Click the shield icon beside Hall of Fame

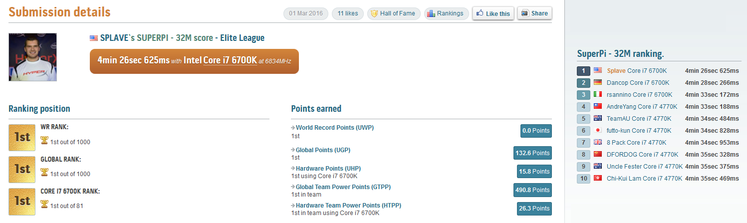click(x=374, y=13)
